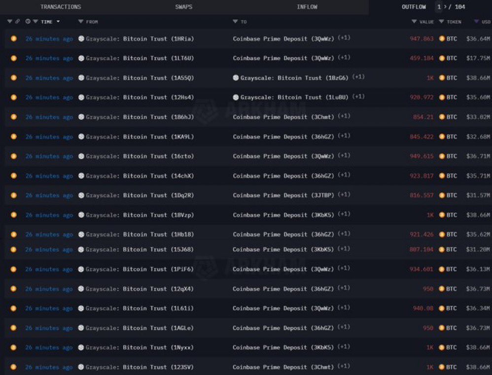The width and height of the screenshot is (492, 375).
Task: Open Coinbase Prime Deposit (3KbK5) in 18Vzp row
Action: [283, 215]
